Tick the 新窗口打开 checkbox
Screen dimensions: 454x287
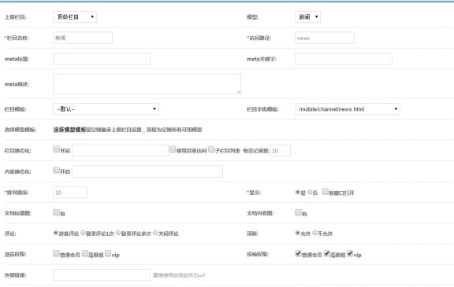tap(326, 191)
